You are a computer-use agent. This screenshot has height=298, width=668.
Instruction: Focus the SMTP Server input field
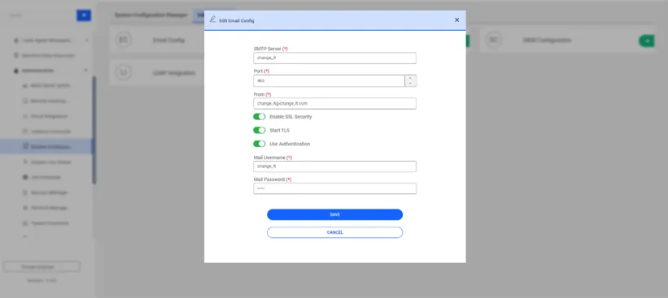[335, 58]
